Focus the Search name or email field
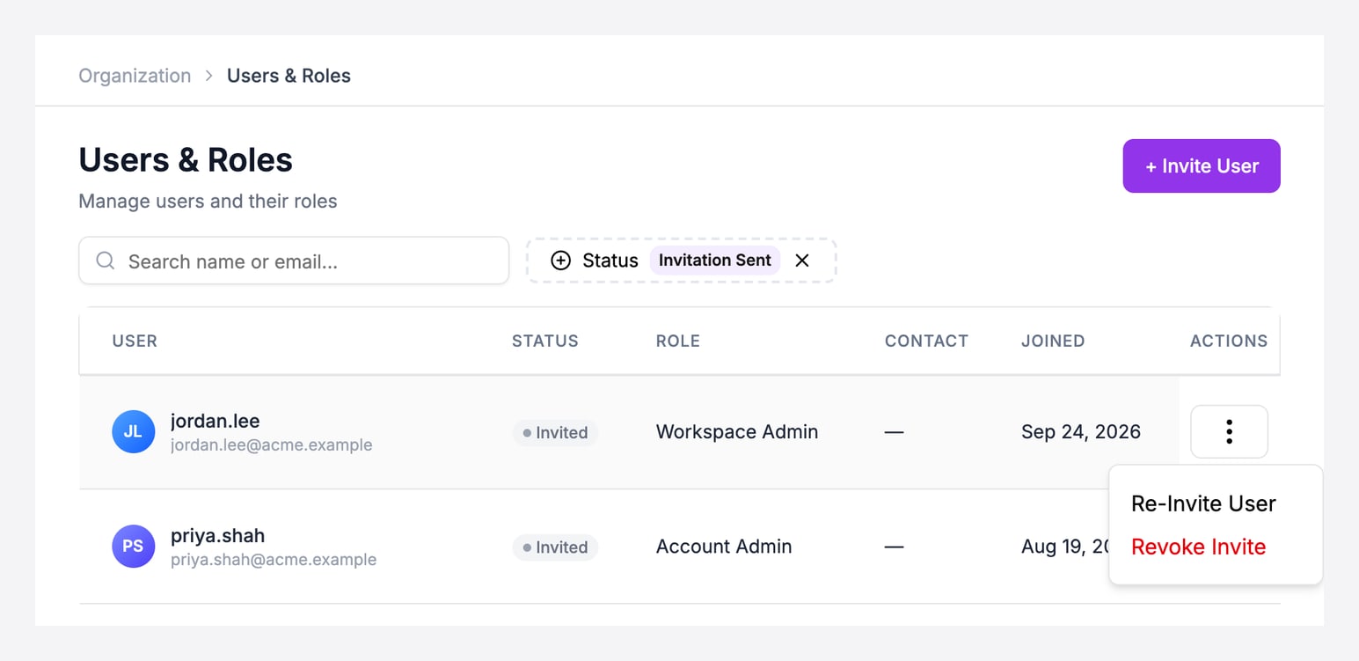The width and height of the screenshot is (1359, 661). point(294,261)
